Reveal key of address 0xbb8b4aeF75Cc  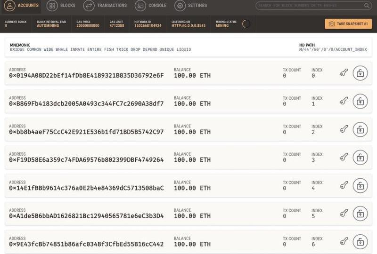tap(344, 129)
